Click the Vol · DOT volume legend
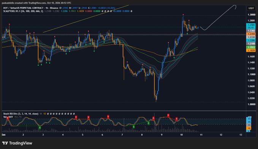The width and height of the screenshot is (258, 149). point(8,117)
